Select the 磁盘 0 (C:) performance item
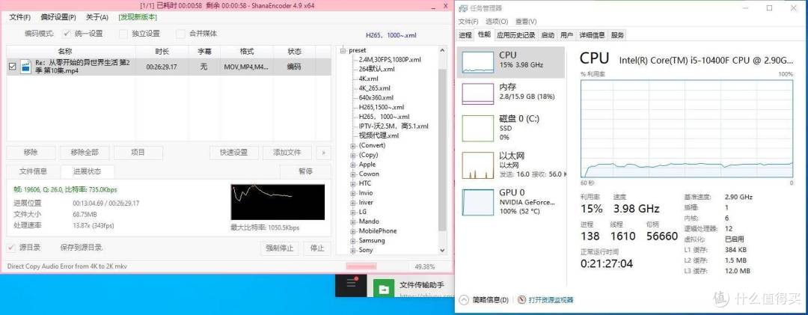Image resolution: width=808 pixels, height=315 pixels. [511, 127]
